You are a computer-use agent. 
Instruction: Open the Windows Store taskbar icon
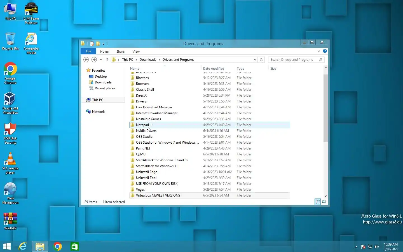pyautogui.click(x=74, y=246)
